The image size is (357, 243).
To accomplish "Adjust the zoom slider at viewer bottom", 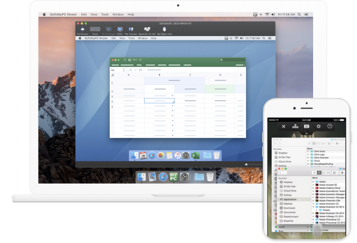I will pyautogui.click(x=247, y=164).
